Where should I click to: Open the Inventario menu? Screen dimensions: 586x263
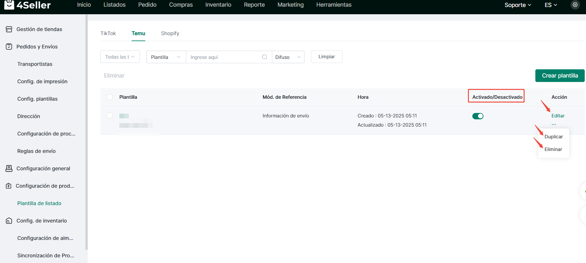(218, 5)
